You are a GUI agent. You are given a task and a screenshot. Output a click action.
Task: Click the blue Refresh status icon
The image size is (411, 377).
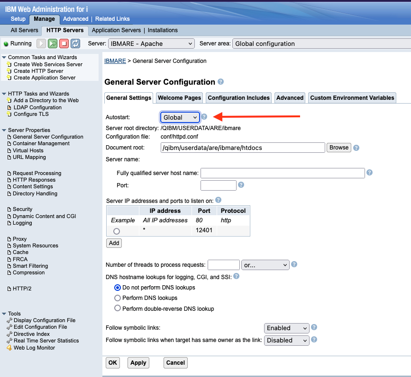pos(75,44)
